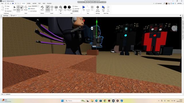Open File Explorer from taskbar
This screenshot has height=103, width=184.
(x=92, y=101)
